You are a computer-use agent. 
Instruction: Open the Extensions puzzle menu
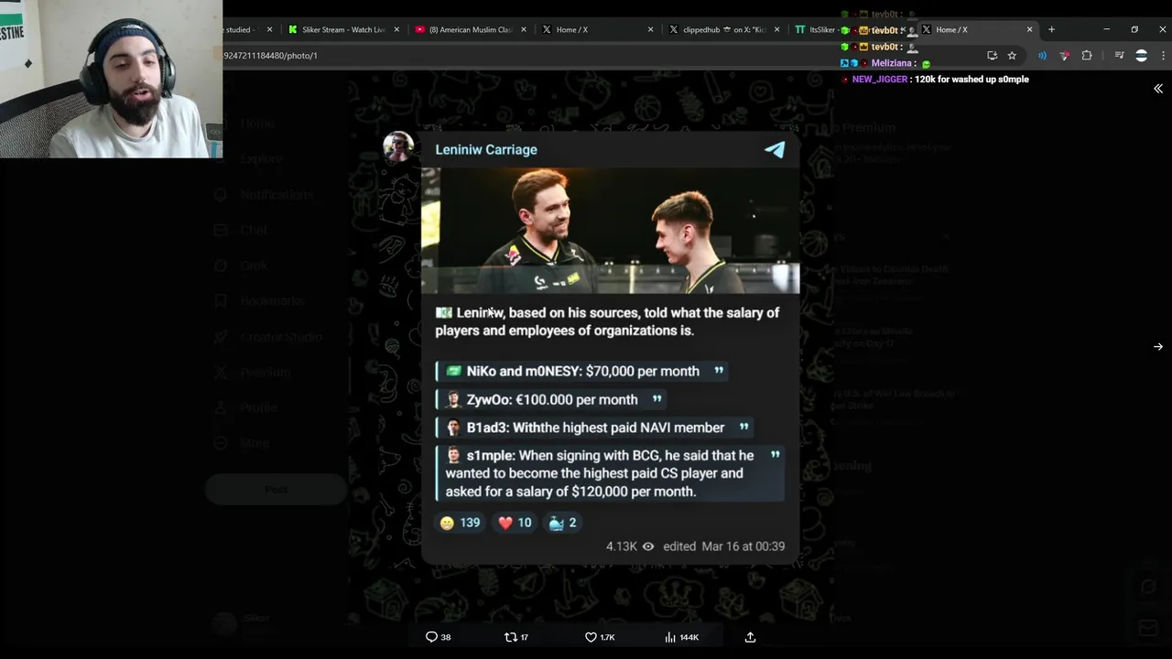1087,56
